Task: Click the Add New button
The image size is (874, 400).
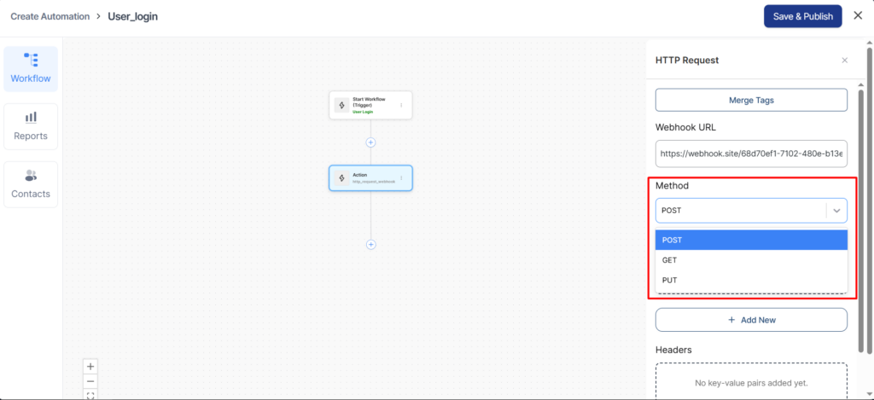Action: point(751,320)
